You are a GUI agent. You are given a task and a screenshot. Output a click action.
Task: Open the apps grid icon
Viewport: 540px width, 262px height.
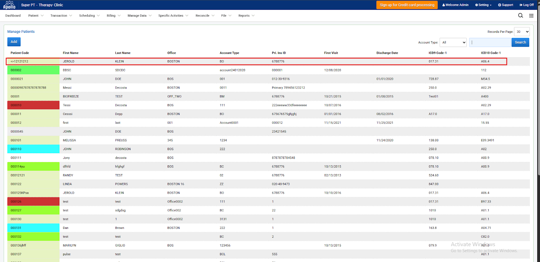(x=531, y=16)
